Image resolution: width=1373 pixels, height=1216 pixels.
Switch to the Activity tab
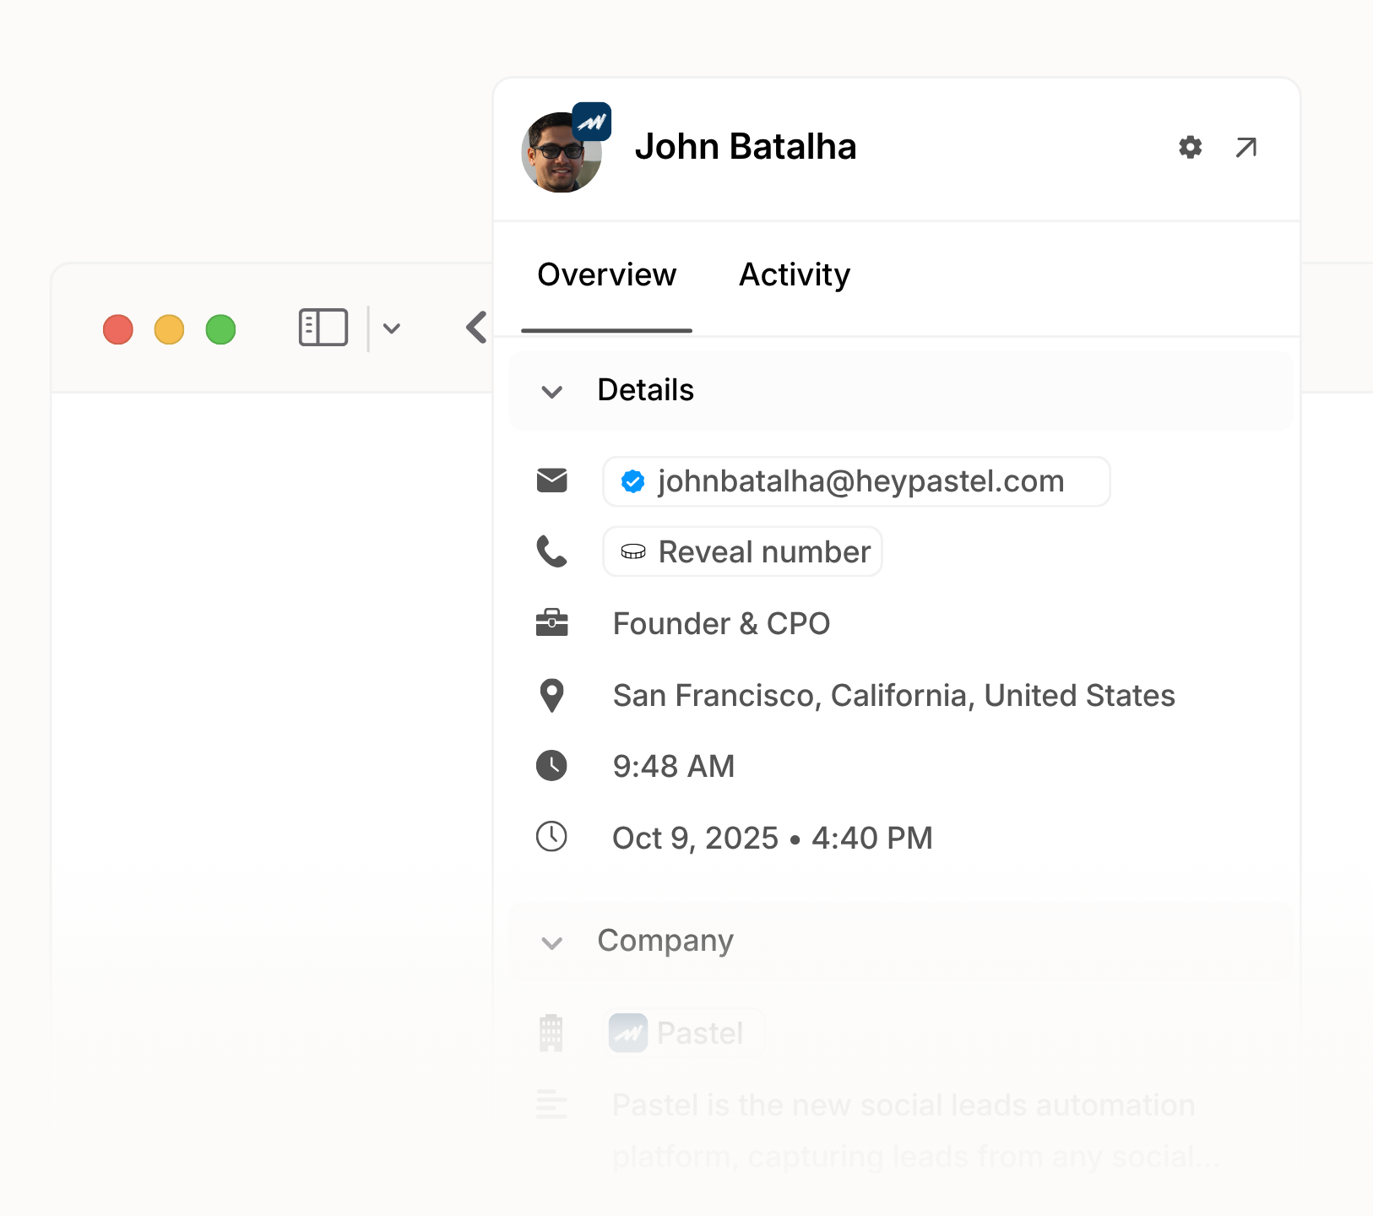(795, 274)
